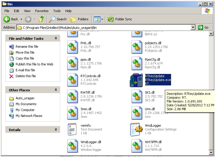
Task: Click the Rename this file link
Action: (x=27, y=47)
